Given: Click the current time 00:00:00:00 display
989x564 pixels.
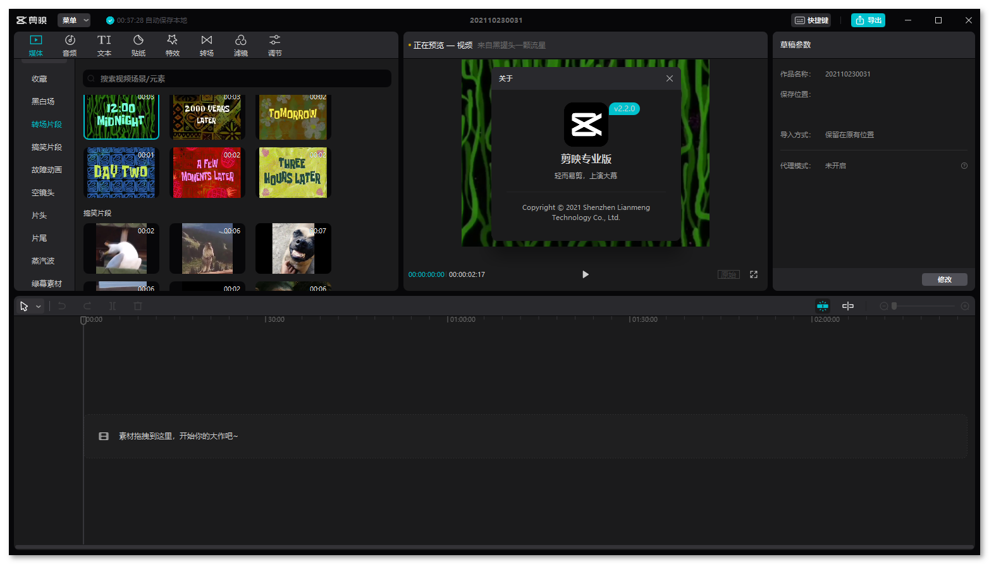Looking at the screenshot, I should point(426,274).
